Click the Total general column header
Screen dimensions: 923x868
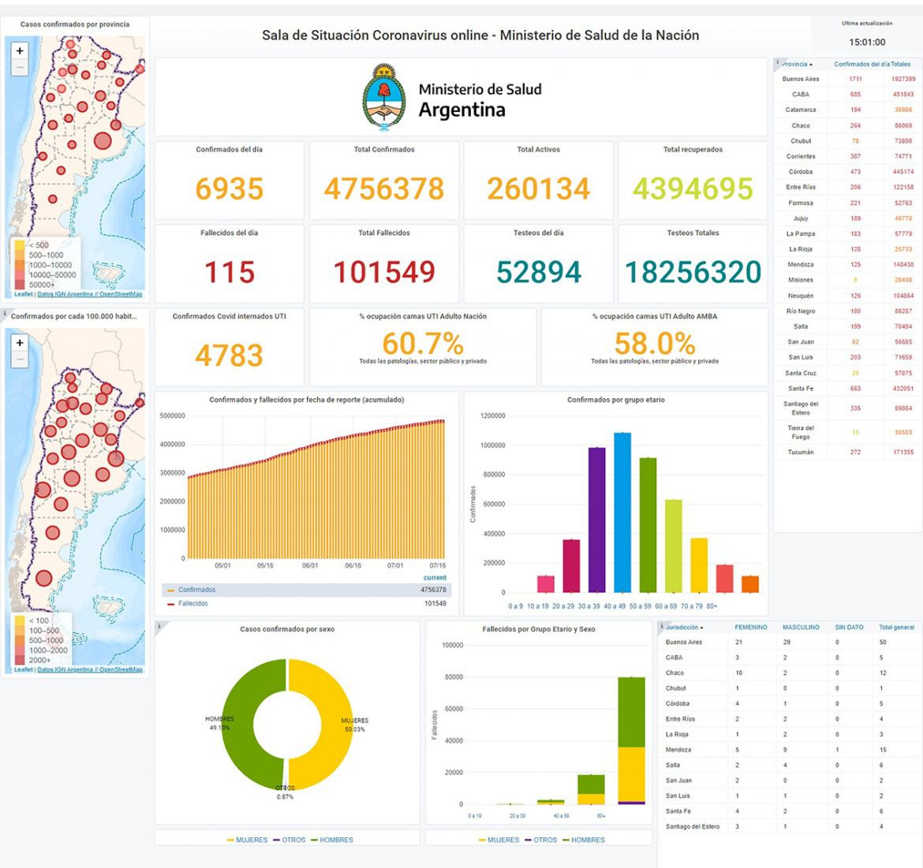coord(896,628)
